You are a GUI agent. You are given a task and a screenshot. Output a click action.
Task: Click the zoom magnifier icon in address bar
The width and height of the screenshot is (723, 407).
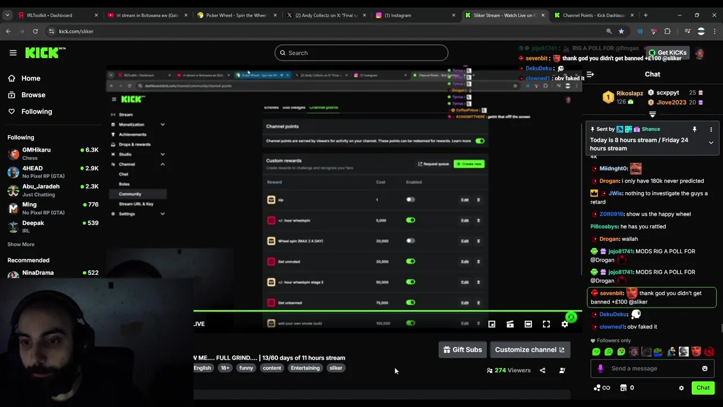click(609, 31)
